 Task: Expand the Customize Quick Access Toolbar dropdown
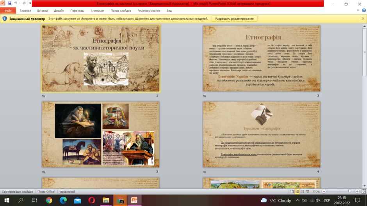[x=30, y=3]
